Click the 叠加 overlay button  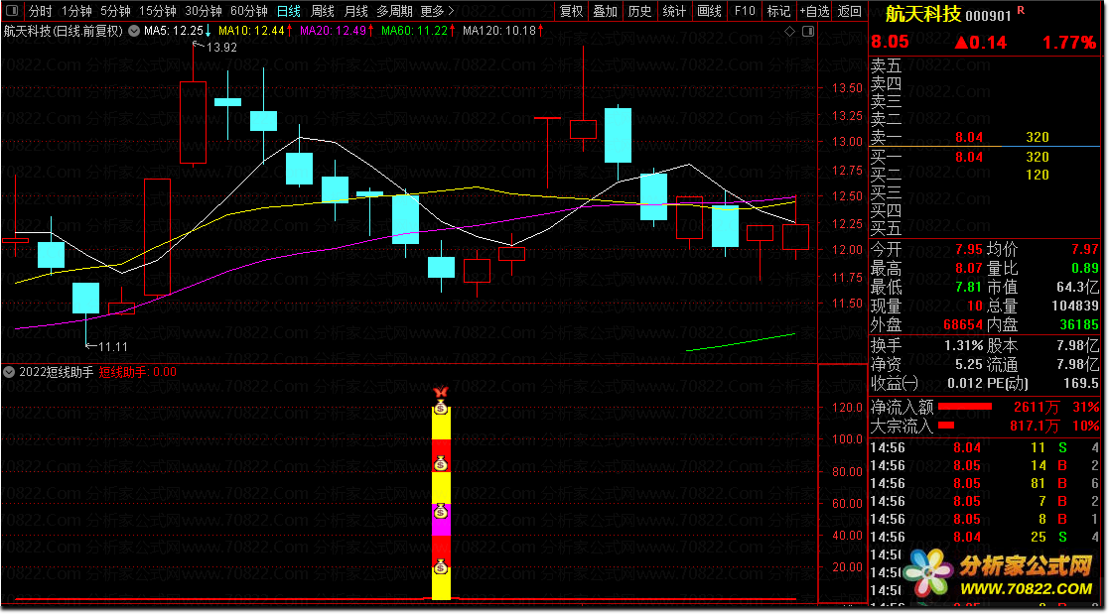tap(606, 11)
